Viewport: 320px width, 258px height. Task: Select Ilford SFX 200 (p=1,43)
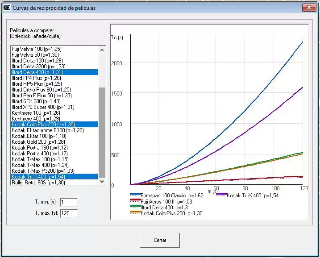pyautogui.click(x=54, y=101)
